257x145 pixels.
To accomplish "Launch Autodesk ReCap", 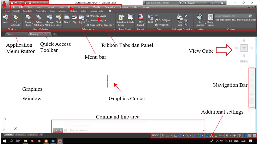I will coord(121,20).
